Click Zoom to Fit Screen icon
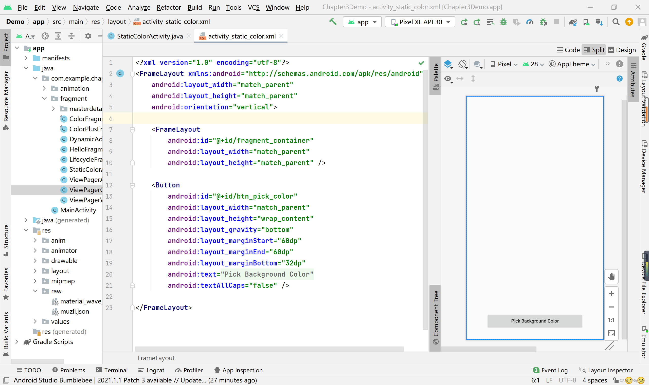The height and width of the screenshot is (385, 649). (x=611, y=333)
